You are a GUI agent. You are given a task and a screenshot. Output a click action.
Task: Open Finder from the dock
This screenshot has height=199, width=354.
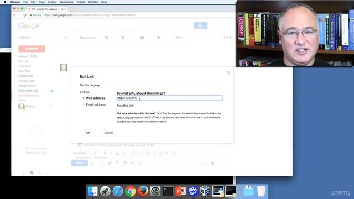click(92, 191)
